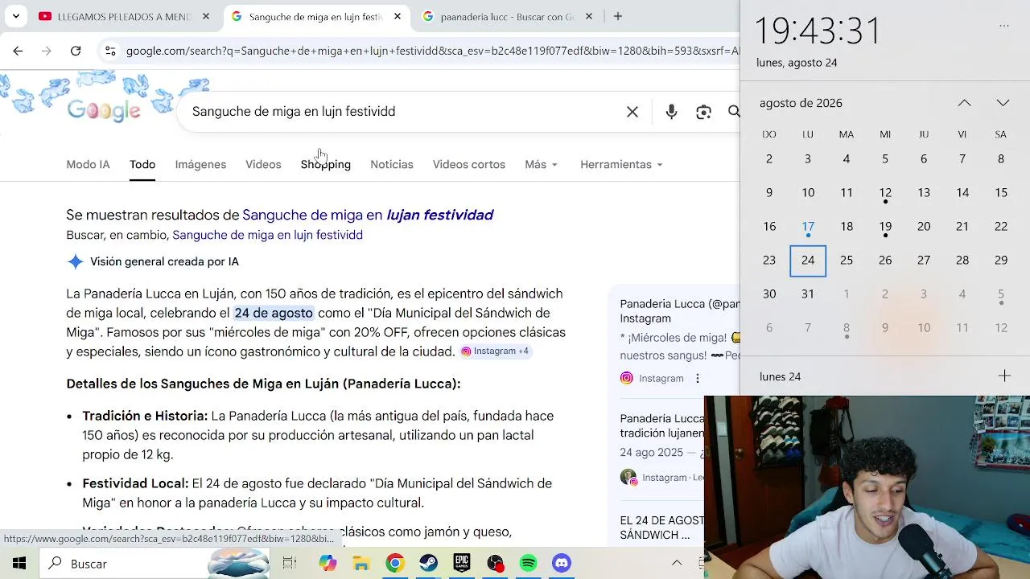Open a new browser tab
Screen dimensions: 1030x579
coord(618,16)
